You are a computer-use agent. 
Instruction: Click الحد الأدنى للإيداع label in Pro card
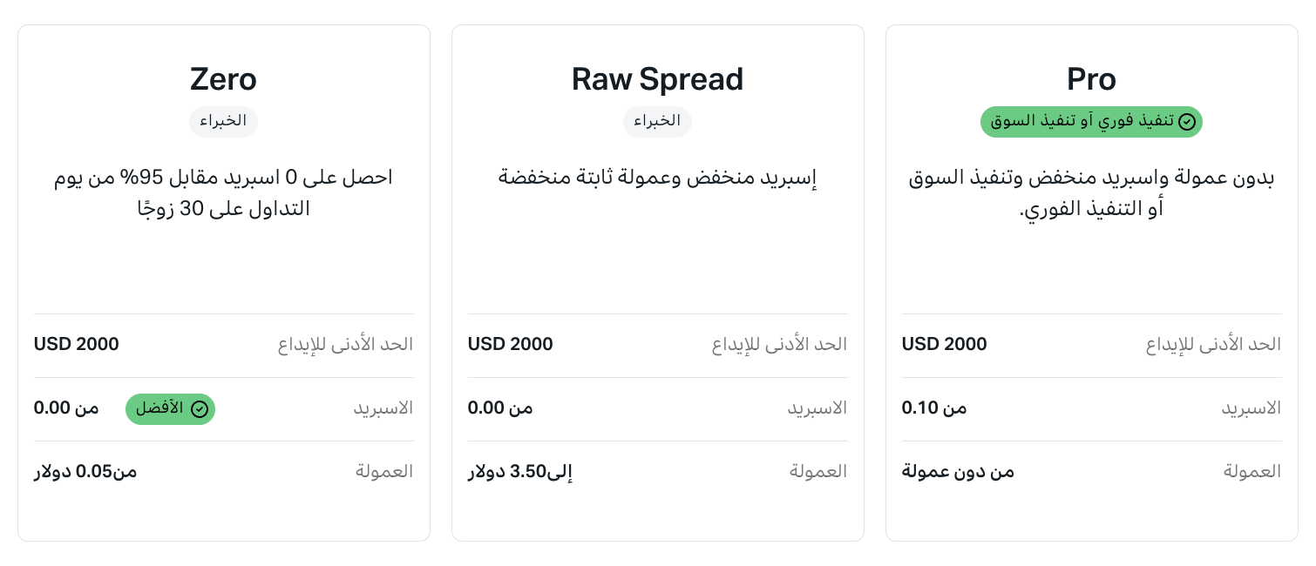1213,344
